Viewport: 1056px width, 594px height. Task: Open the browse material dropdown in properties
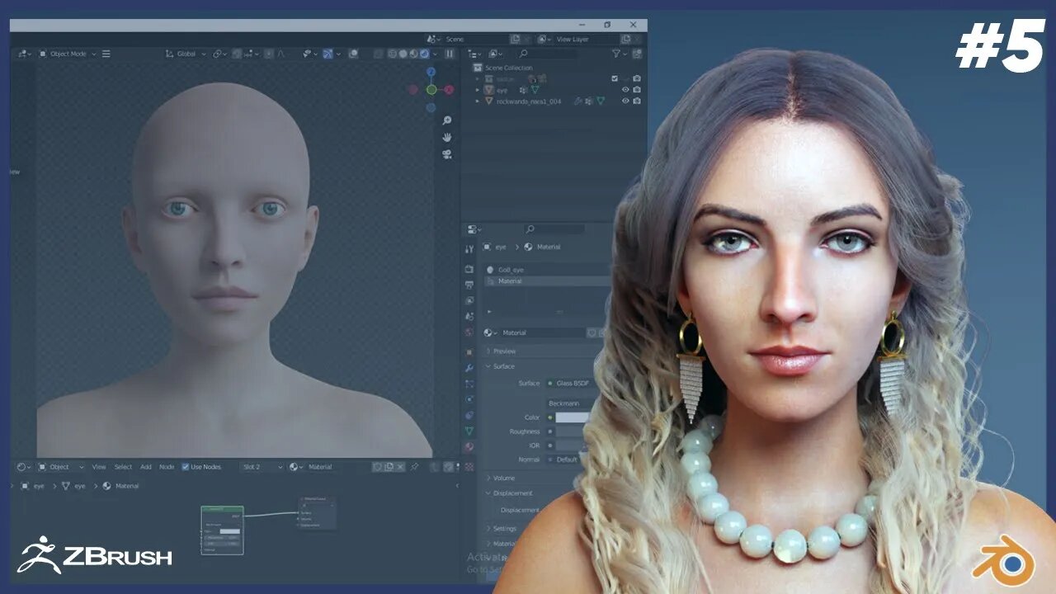491,332
